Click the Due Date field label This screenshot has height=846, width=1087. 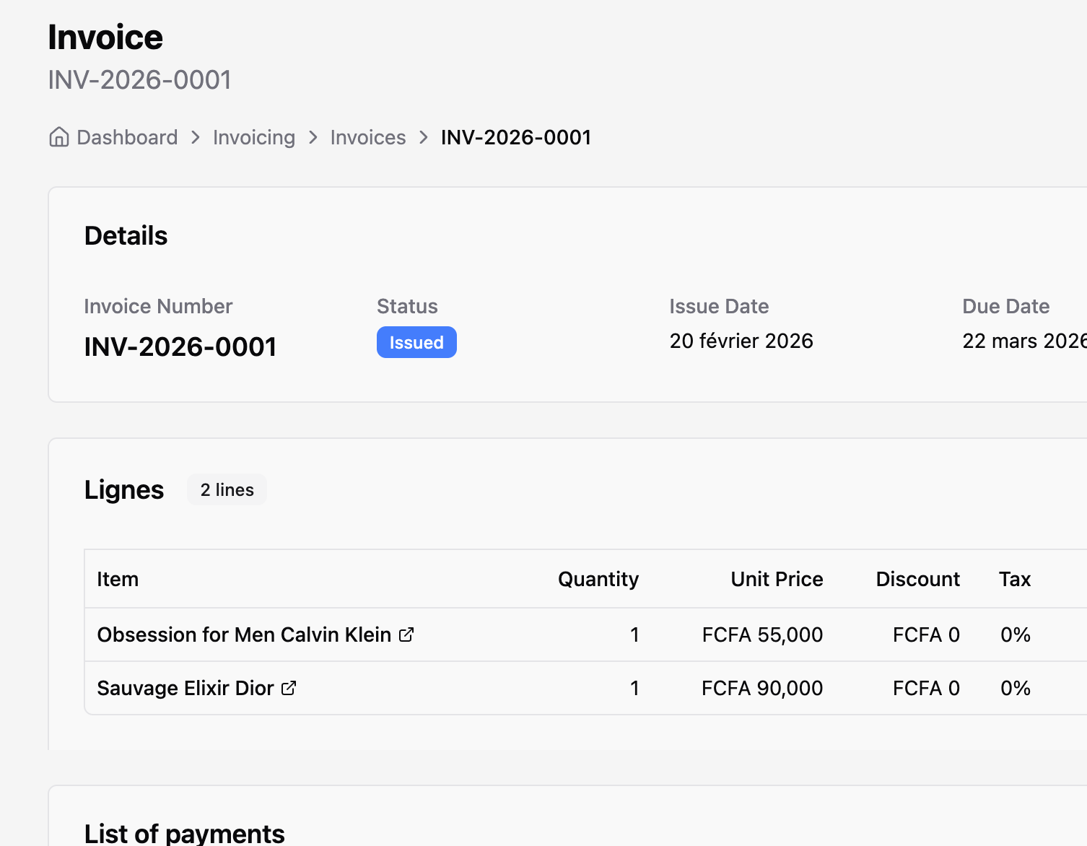[x=1006, y=306]
